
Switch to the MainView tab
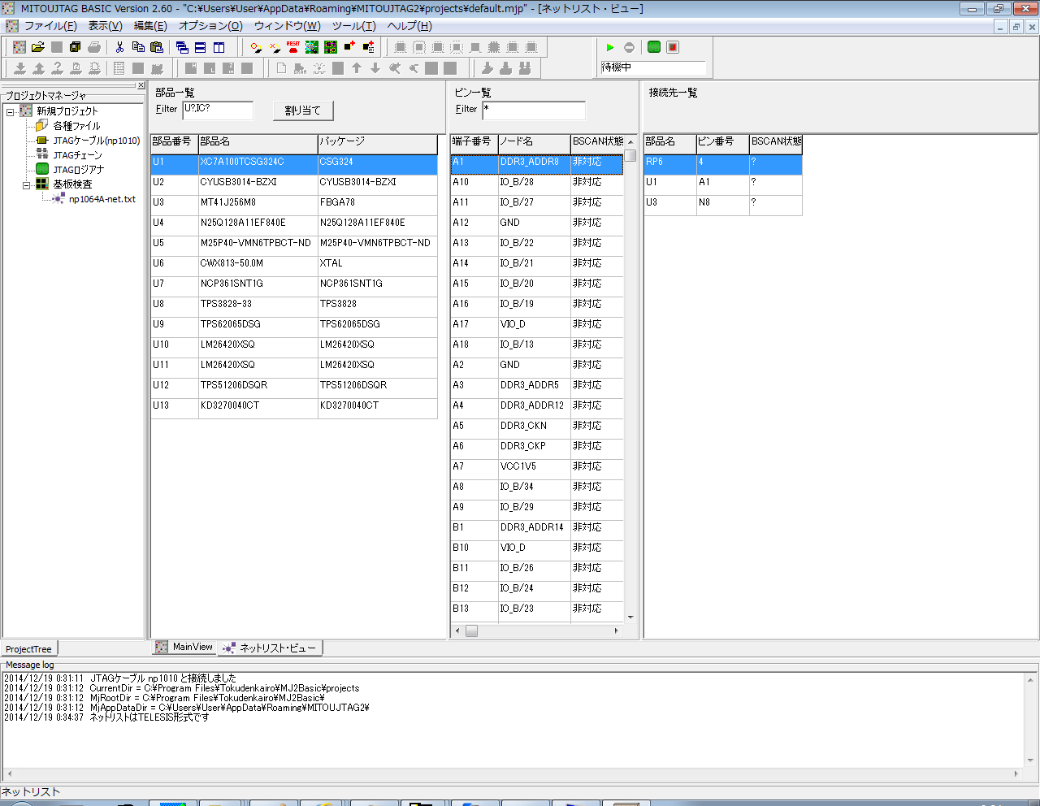(x=192, y=648)
